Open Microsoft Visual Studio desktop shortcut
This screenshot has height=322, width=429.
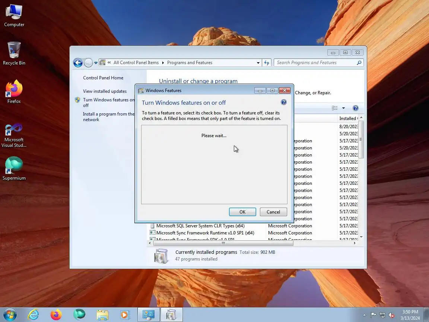tap(14, 135)
